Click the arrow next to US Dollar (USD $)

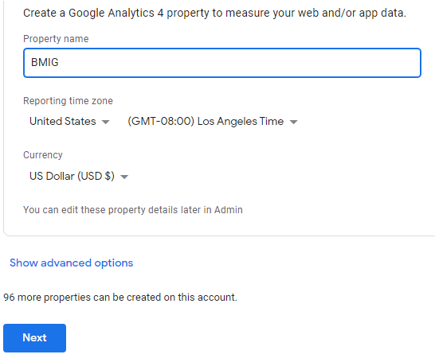click(x=124, y=177)
